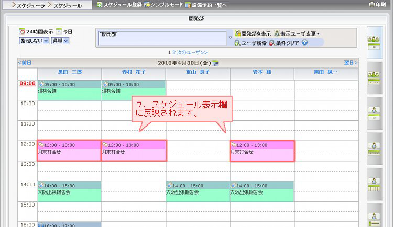393x227 pixels.
Task: Open 岩本 純 user column header
Action: [x=262, y=72]
